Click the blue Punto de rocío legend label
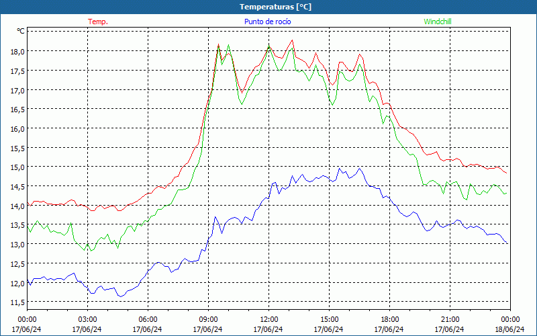Viewport: 537px width, 336px height. [x=267, y=22]
